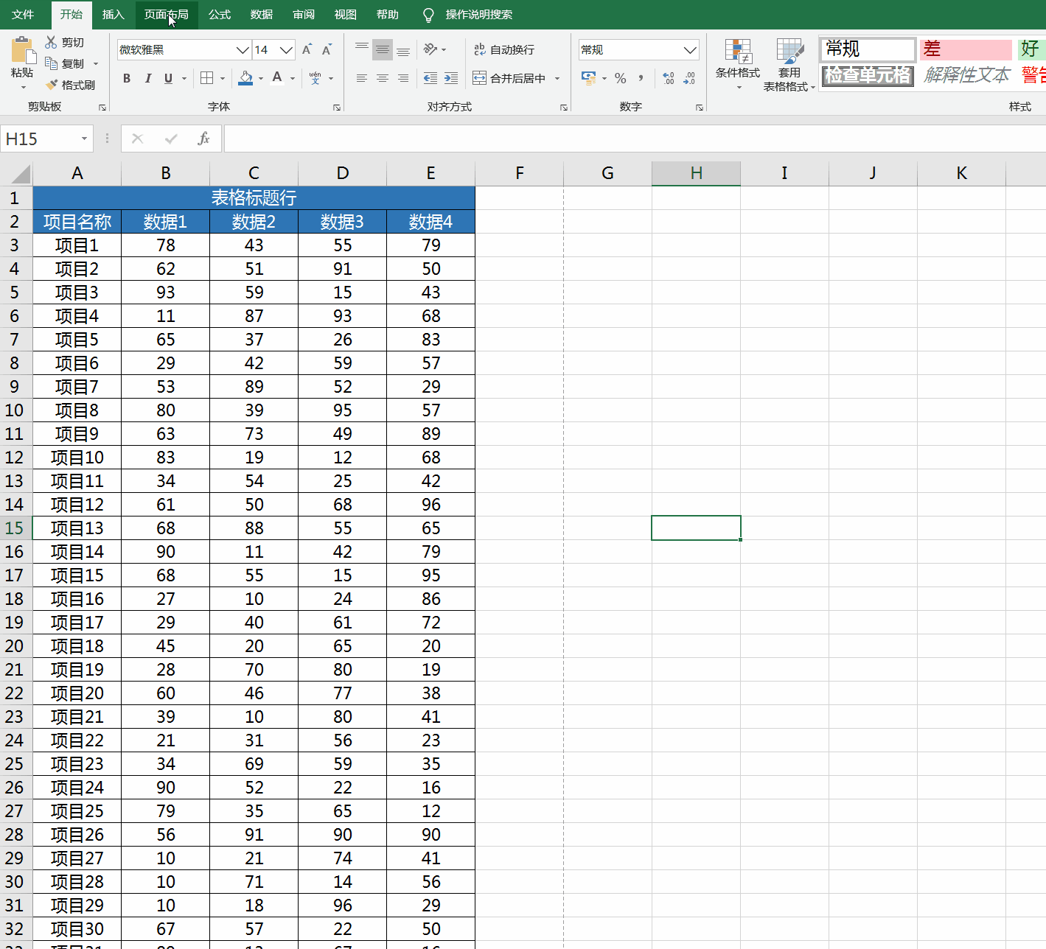Click the fill color paint bucket icon
The image size is (1046, 949).
coord(246,78)
